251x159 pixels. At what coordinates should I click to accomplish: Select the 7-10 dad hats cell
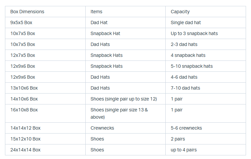(x=185, y=88)
